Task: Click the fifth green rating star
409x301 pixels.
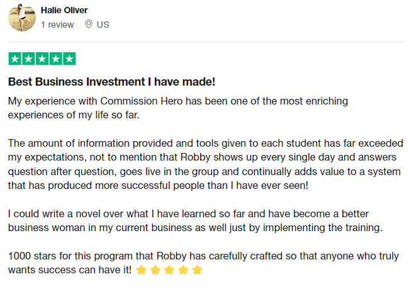Action: (x=69, y=59)
